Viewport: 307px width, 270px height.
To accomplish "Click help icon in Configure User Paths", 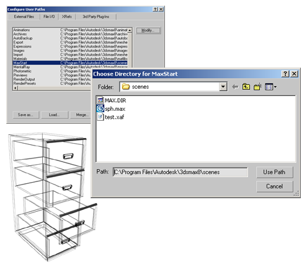I will [155, 9].
